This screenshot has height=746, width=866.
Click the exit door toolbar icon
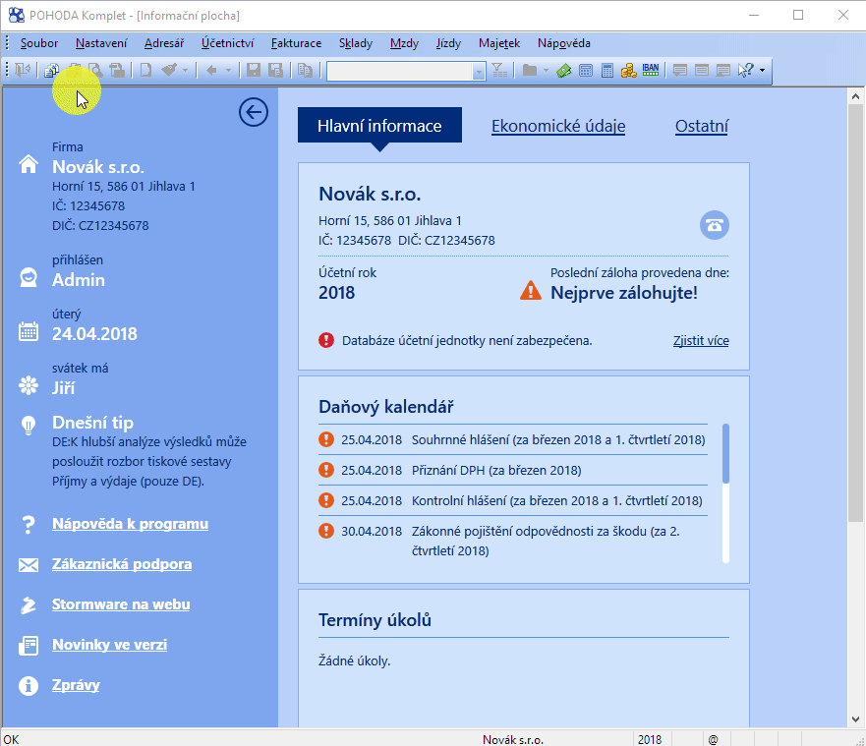pos(22,70)
